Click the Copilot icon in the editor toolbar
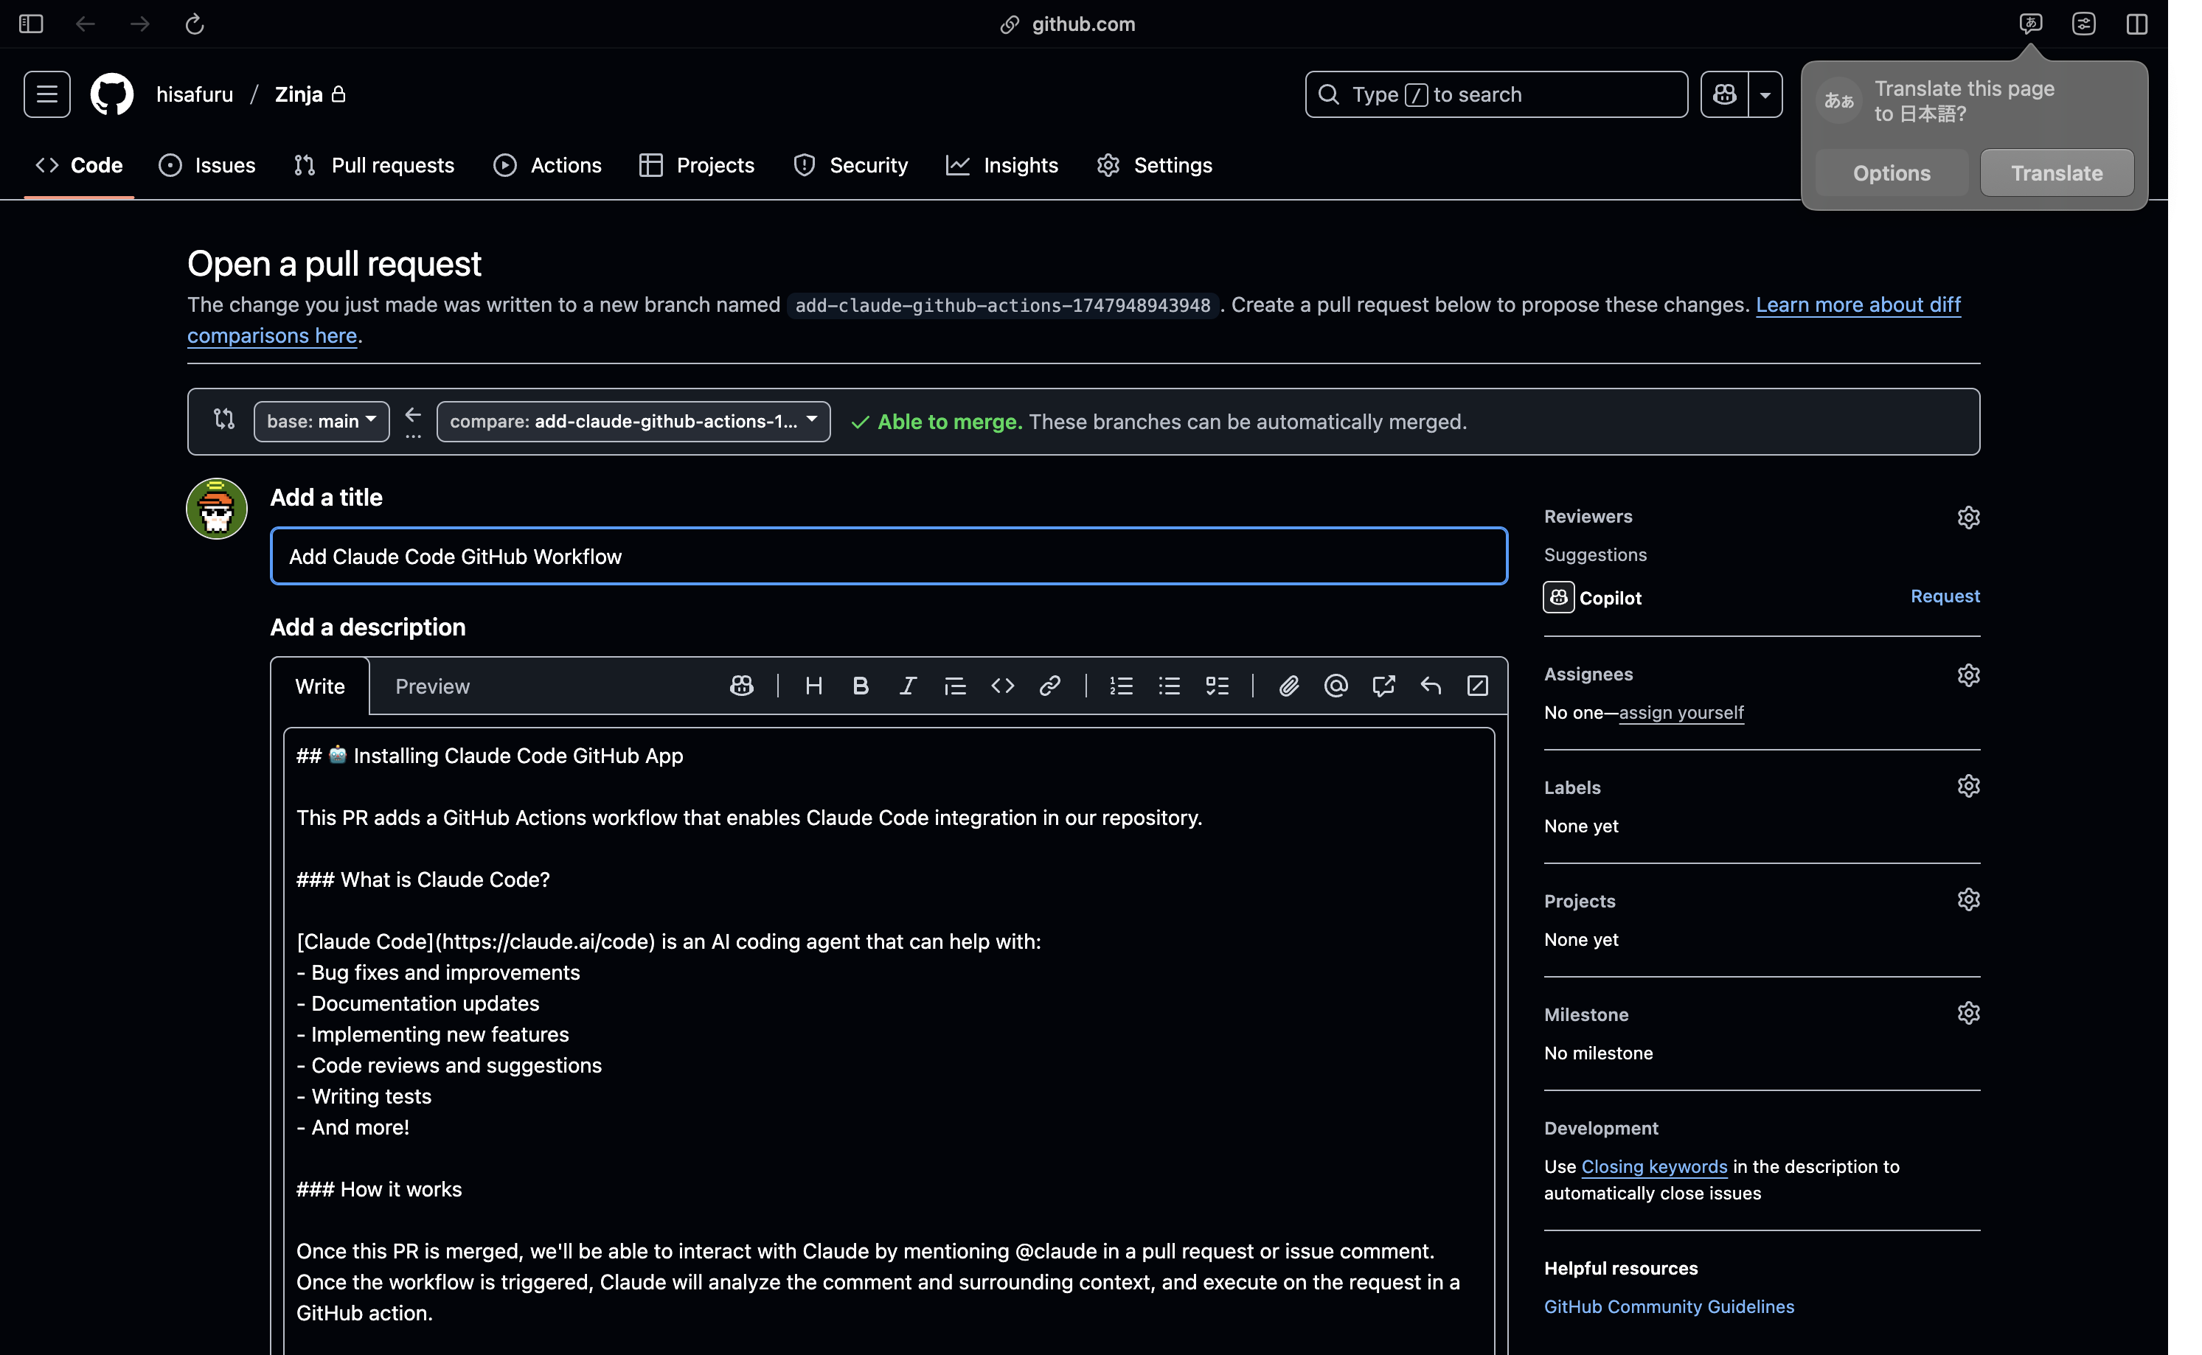2202x1355 pixels. 741,686
